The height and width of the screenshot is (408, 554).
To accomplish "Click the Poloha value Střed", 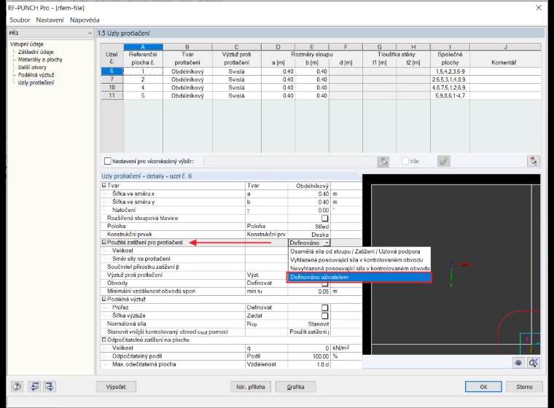I will (x=309, y=227).
